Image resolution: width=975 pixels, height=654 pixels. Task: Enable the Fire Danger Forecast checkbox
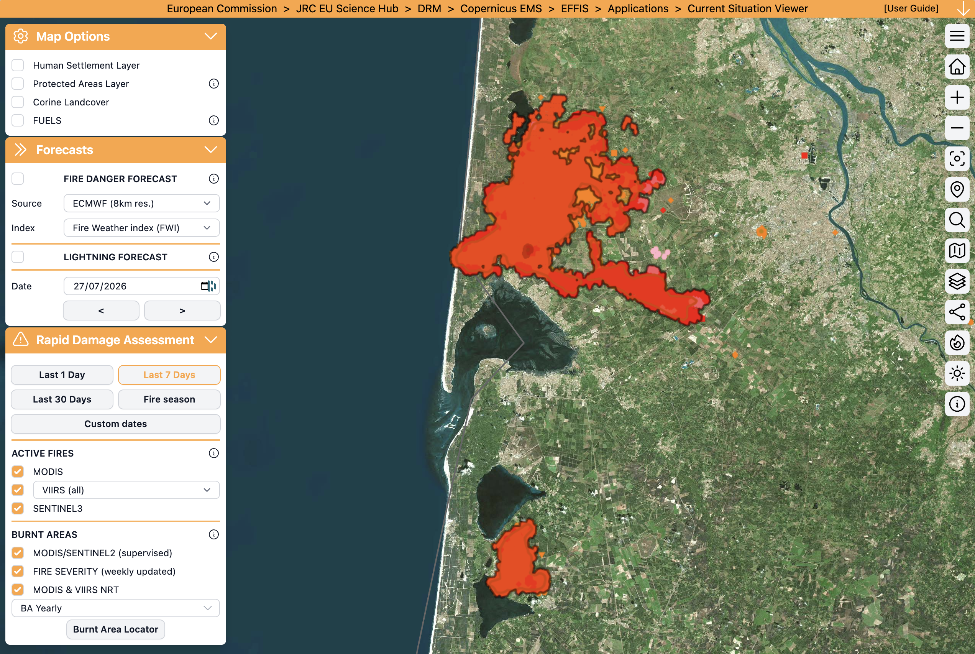tap(18, 179)
